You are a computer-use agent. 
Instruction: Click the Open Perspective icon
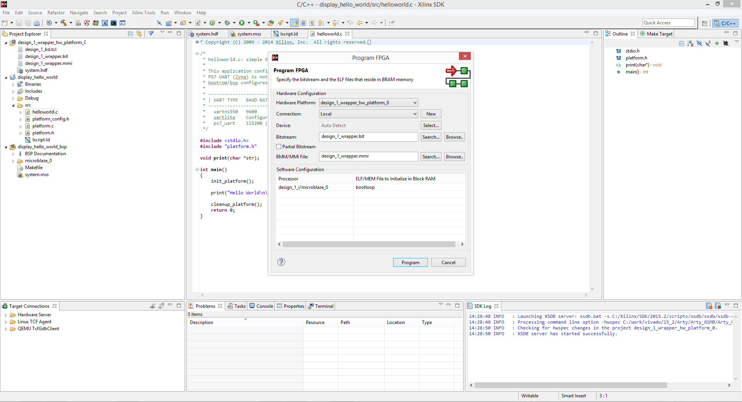pyautogui.click(x=705, y=23)
